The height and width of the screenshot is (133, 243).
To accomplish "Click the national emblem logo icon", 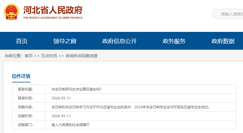I will (11, 12).
